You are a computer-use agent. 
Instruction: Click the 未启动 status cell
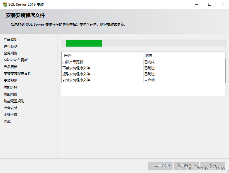point(185,80)
